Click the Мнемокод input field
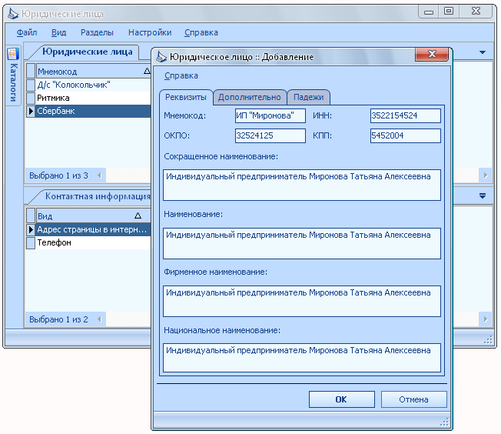Image resolution: width=501 pixels, height=434 pixels. (x=270, y=115)
